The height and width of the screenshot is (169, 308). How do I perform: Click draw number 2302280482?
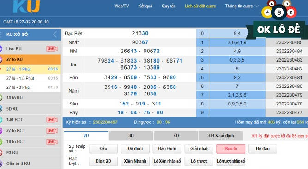[x=289, y=69]
